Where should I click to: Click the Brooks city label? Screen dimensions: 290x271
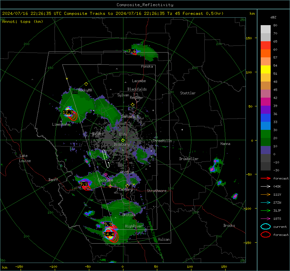pos(229,226)
